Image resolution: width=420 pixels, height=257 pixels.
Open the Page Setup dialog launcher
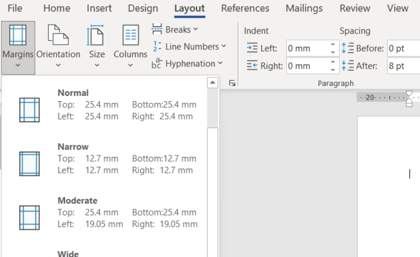tap(232, 83)
